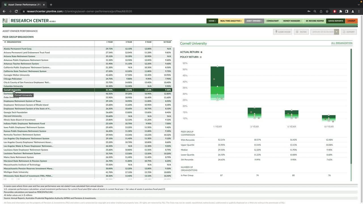The image size is (363, 204).
Task: Open the Home menu
Action: pyautogui.click(x=212, y=21)
